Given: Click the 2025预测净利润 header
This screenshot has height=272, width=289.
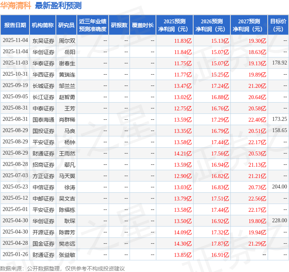Looking at the screenshot, I should tap(175, 25).
